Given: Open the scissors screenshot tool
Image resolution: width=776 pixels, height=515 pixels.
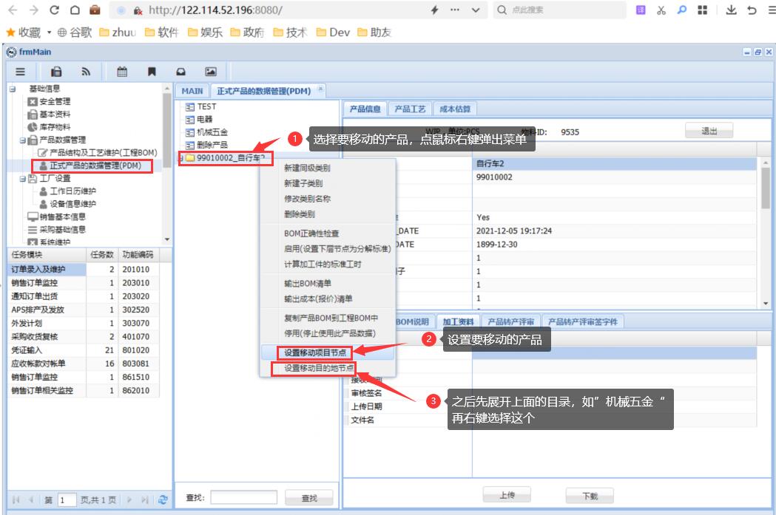Looking at the screenshot, I should click(661, 10).
